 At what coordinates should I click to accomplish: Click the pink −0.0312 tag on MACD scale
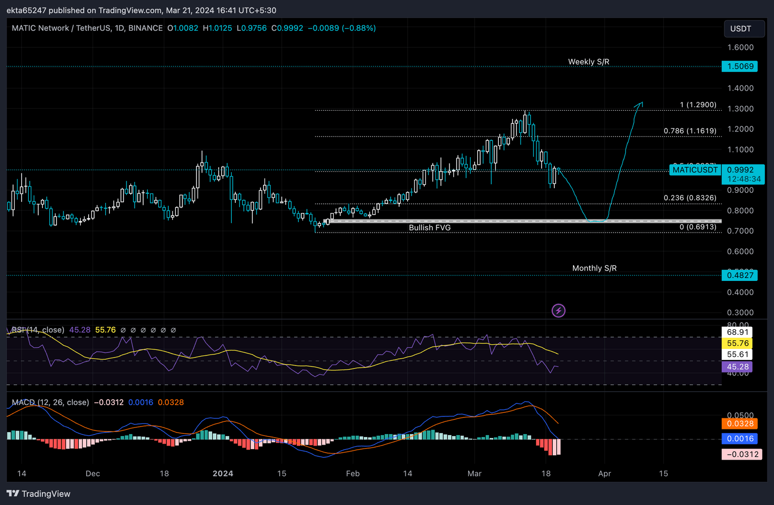coord(742,454)
